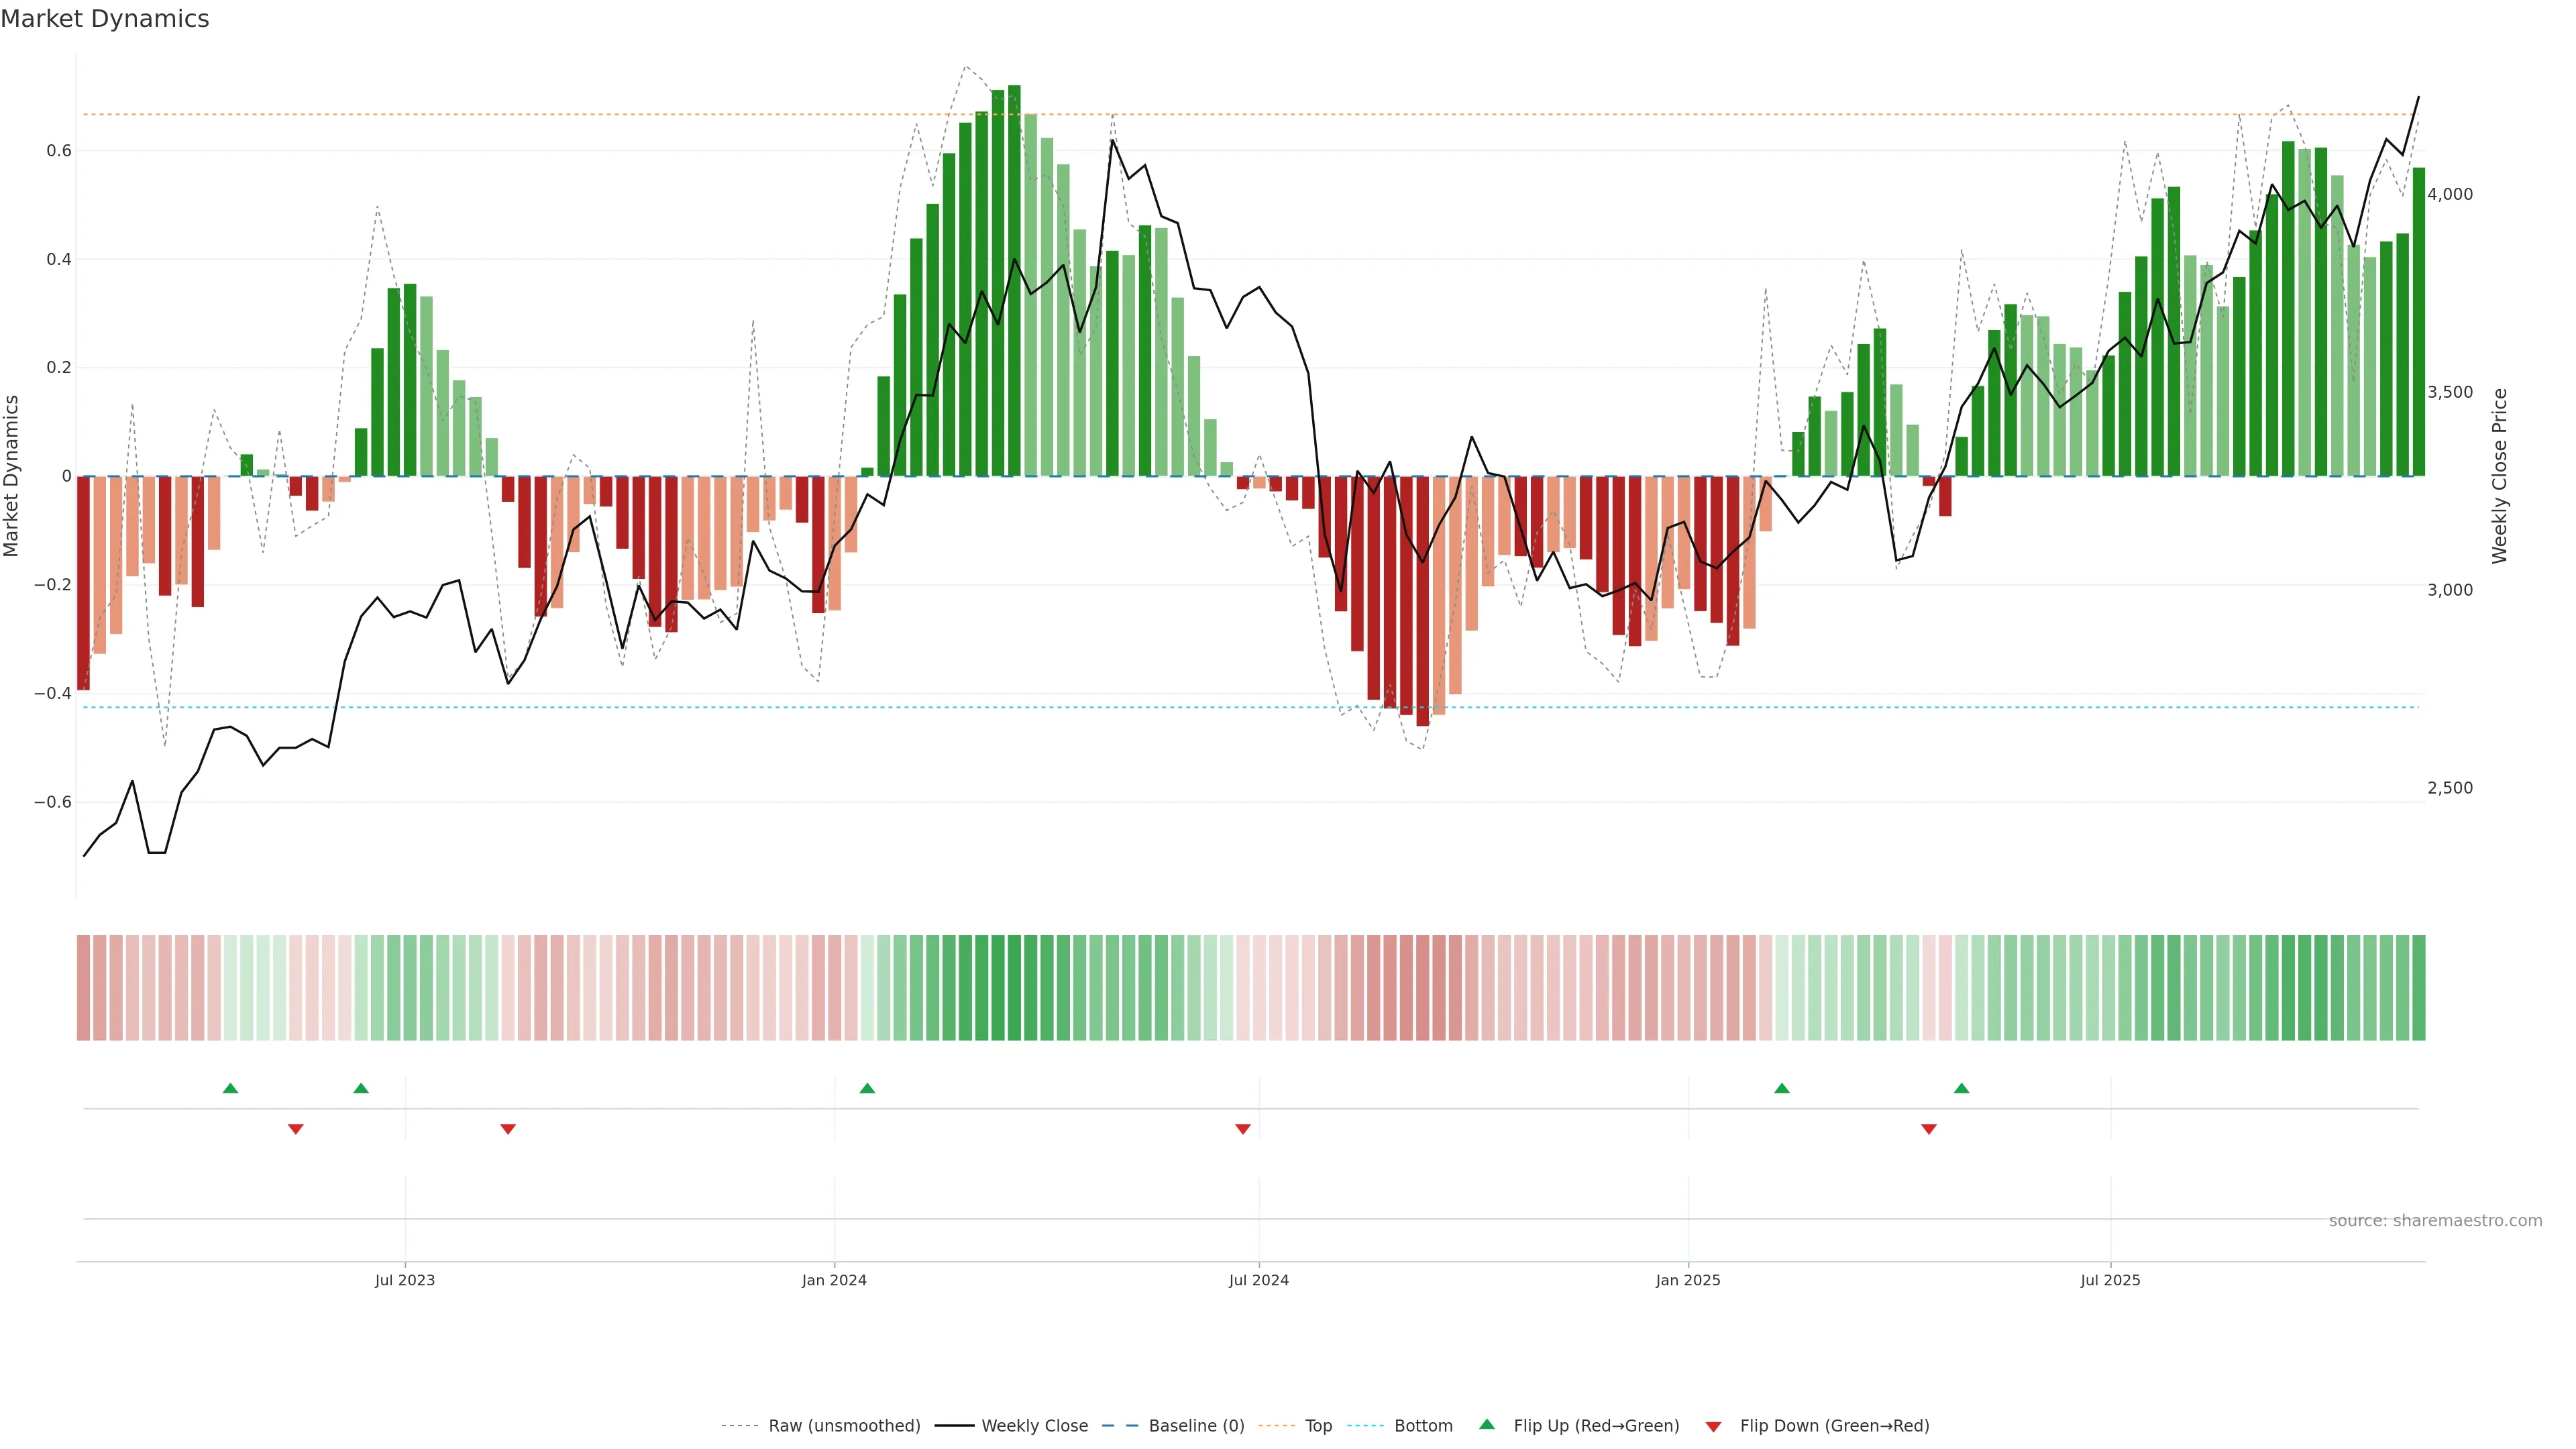
Task: Click the Market Dynamics chart title
Action: 105,19
